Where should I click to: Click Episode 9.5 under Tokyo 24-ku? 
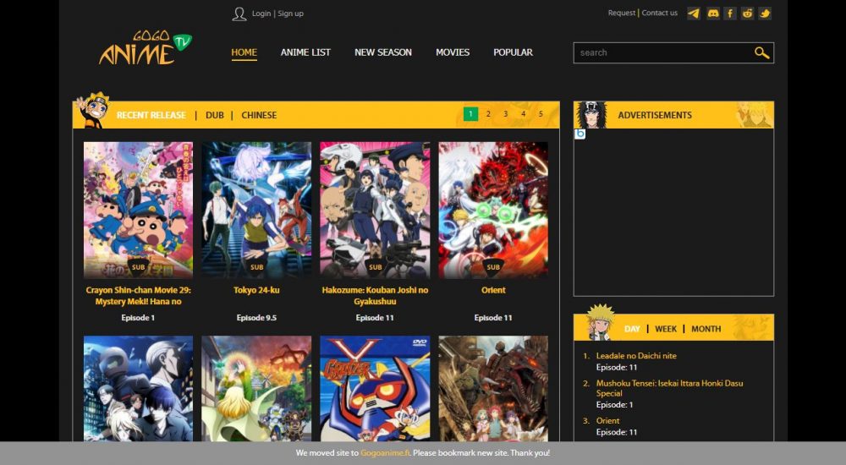(256, 318)
